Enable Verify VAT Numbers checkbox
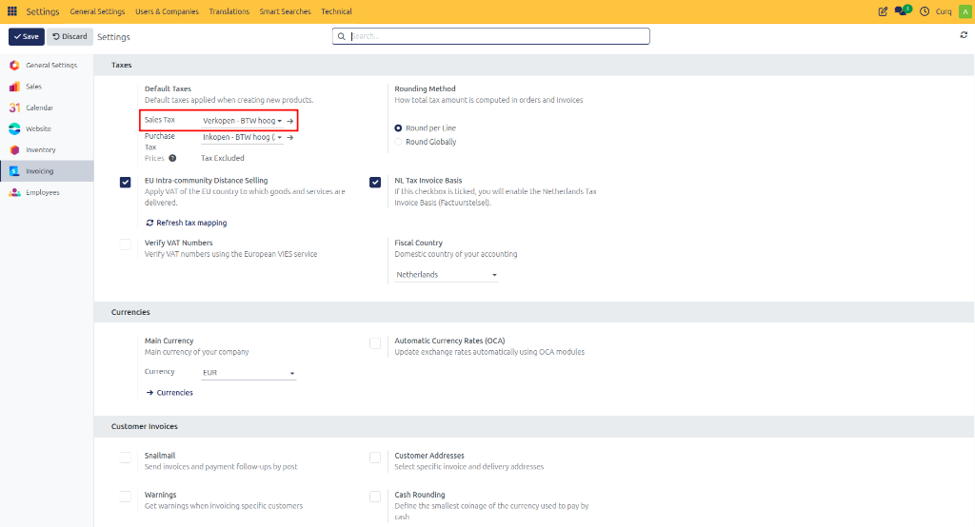The width and height of the screenshot is (975, 527). click(x=126, y=244)
